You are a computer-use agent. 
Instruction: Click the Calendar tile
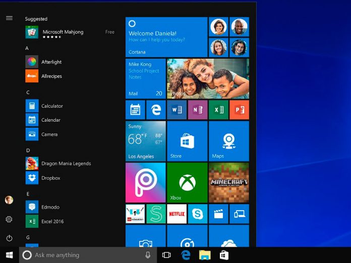pyautogui.click(x=135, y=110)
